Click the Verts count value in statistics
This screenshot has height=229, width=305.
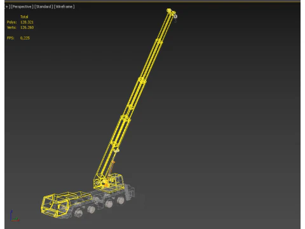27,27
